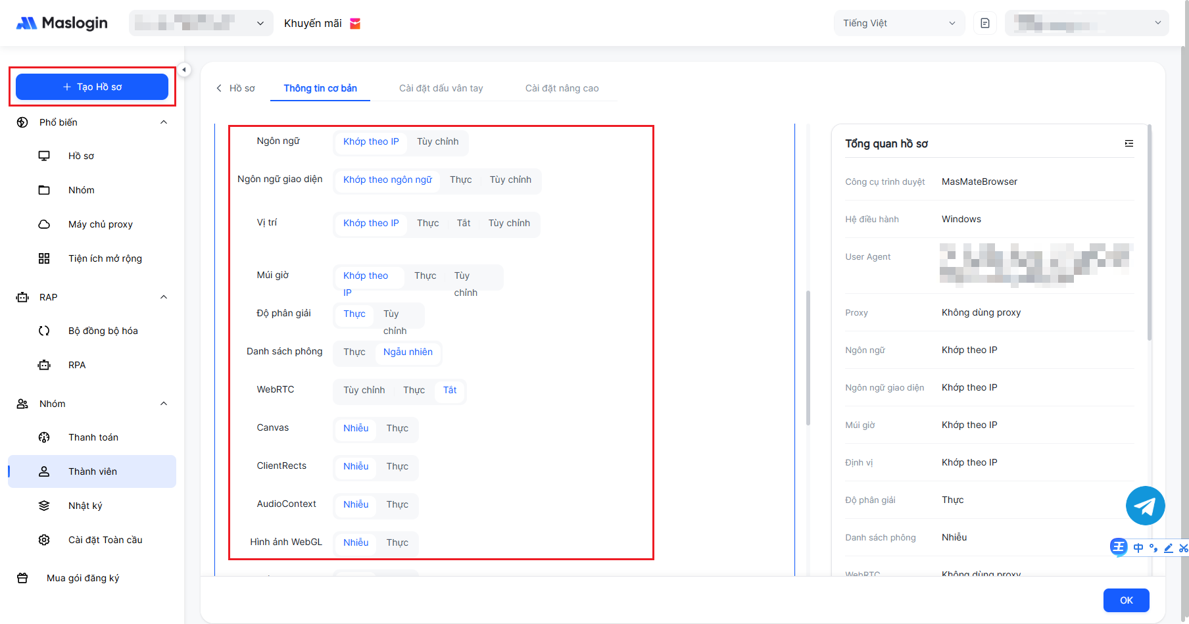This screenshot has height=624, width=1189.
Task: Toggle the Tổng quan hồ sơ panel icon
Action: click(x=1128, y=143)
